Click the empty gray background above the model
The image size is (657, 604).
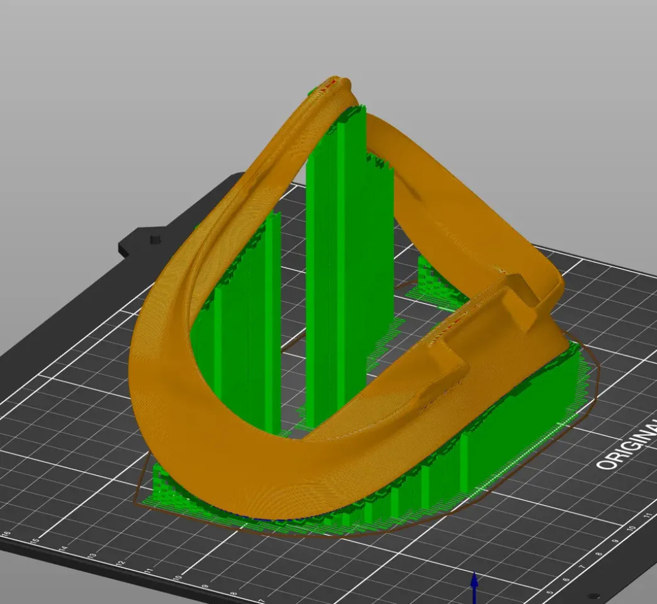coord(189,75)
